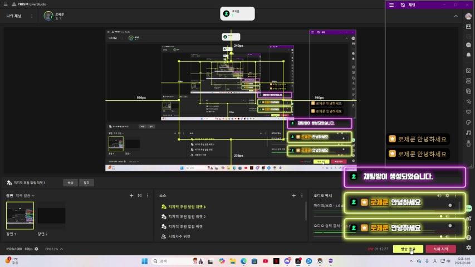Add a new source with plus icon

tap(293, 196)
